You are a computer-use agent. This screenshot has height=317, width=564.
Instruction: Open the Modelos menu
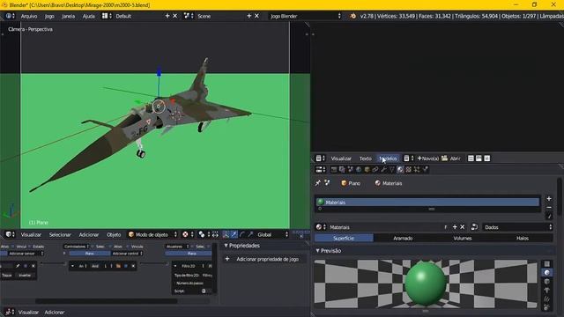point(388,158)
